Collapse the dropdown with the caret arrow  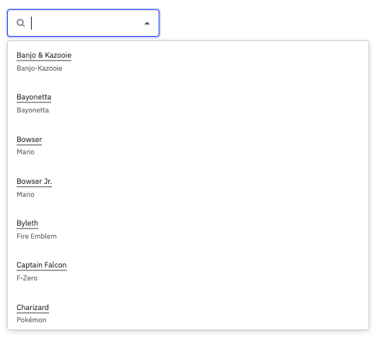pyautogui.click(x=147, y=23)
